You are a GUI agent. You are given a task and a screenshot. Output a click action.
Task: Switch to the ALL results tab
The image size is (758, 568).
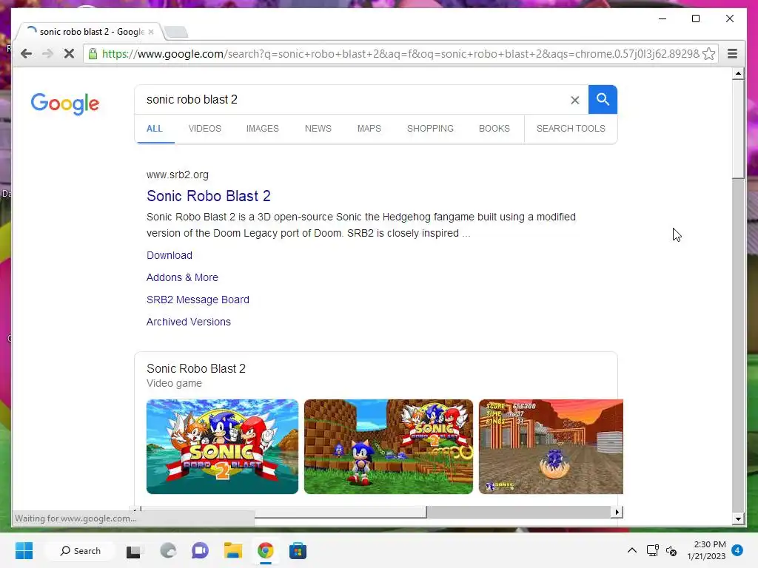(x=155, y=129)
